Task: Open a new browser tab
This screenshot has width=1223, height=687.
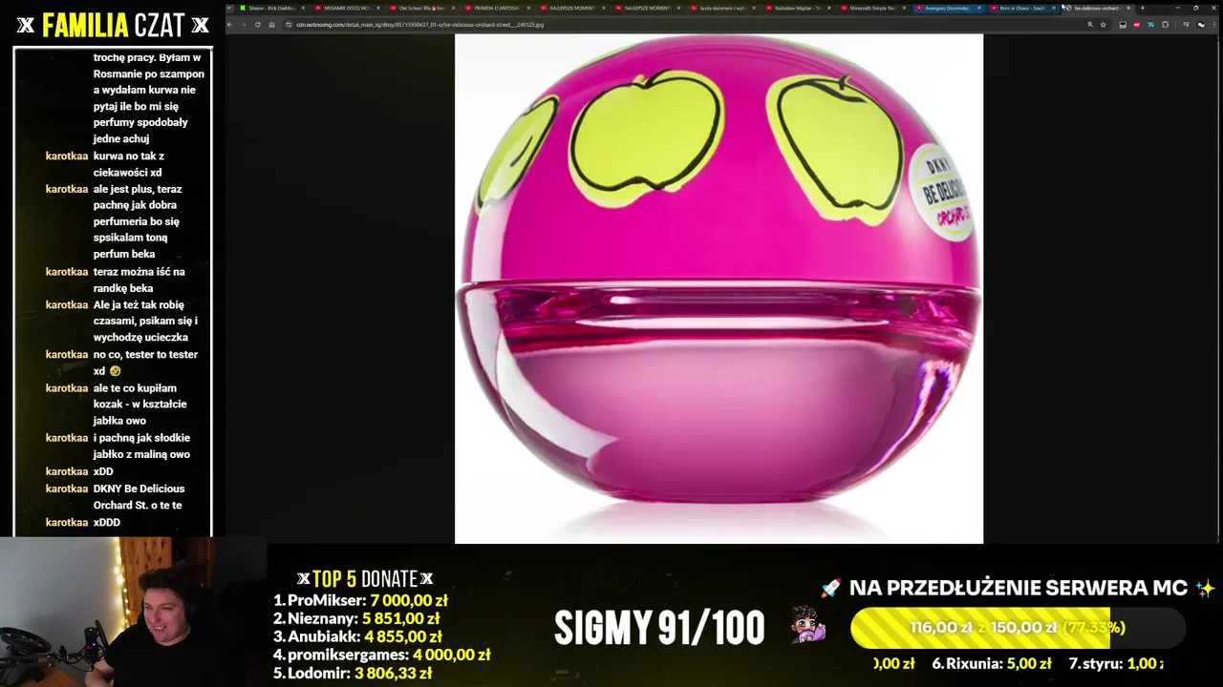Action: pyautogui.click(x=1143, y=8)
